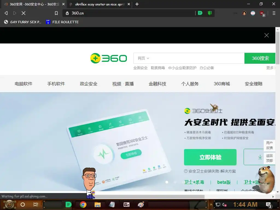Open the 政企安全 nav menu
Screen dimensions: 280x210
tap(89, 84)
